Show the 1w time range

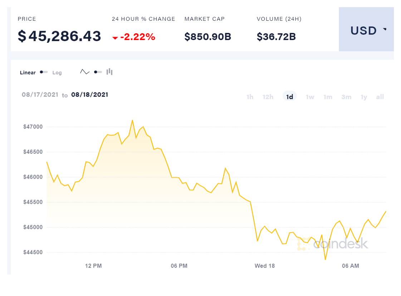(310, 97)
